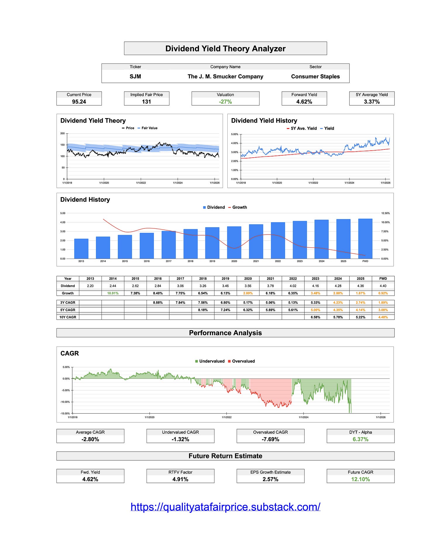Click the black Price legend marker
The height and width of the screenshot is (551, 426).
[123, 128]
